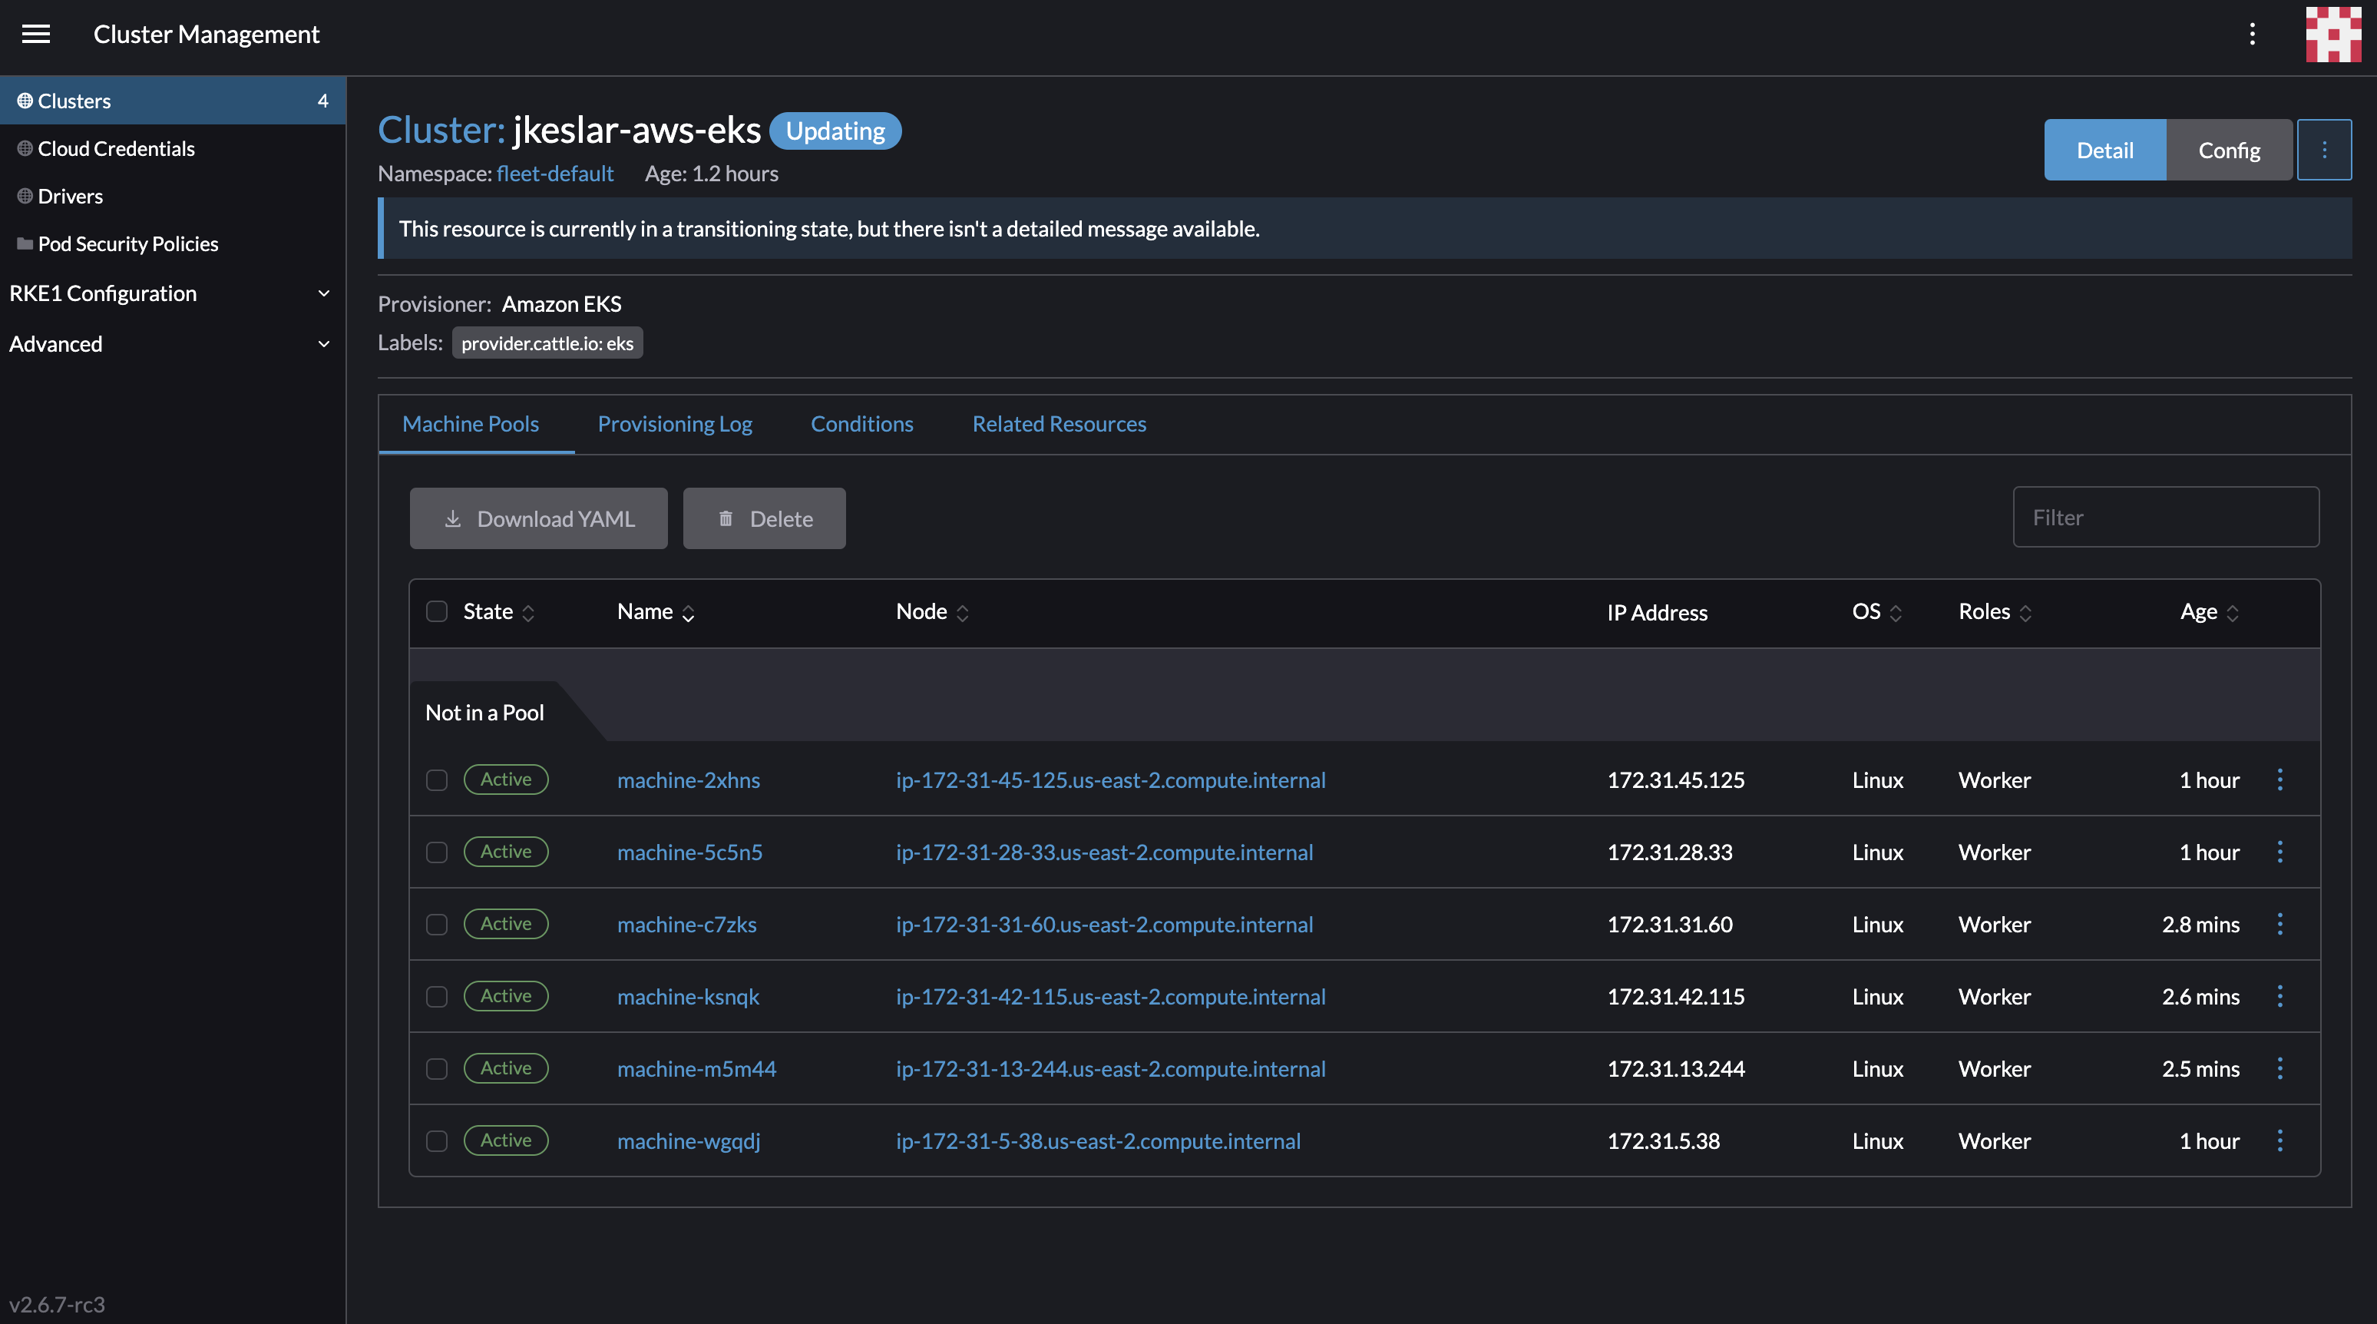
Task: Switch to the Config view
Action: [2230, 150]
